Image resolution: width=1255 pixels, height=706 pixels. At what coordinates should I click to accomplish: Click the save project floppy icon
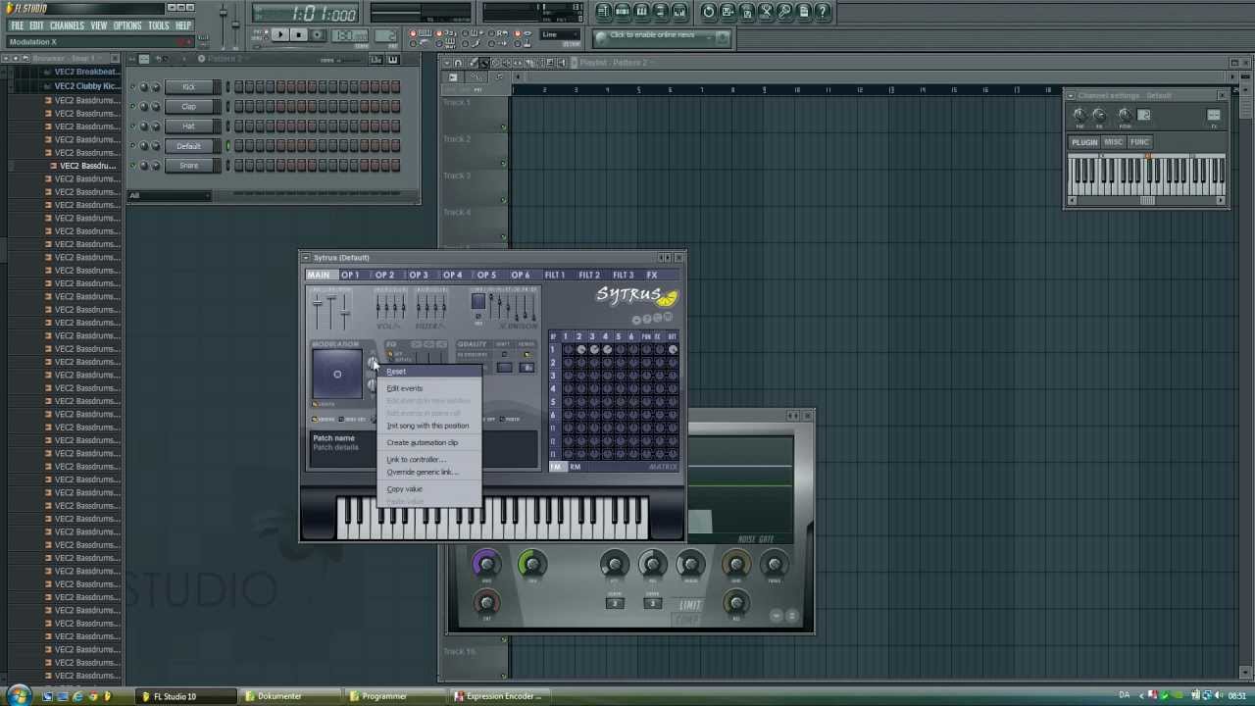tap(728, 12)
